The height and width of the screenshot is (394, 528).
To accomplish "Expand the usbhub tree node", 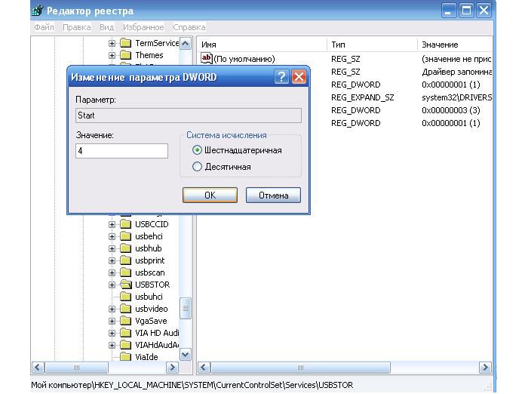I will tap(112, 248).
